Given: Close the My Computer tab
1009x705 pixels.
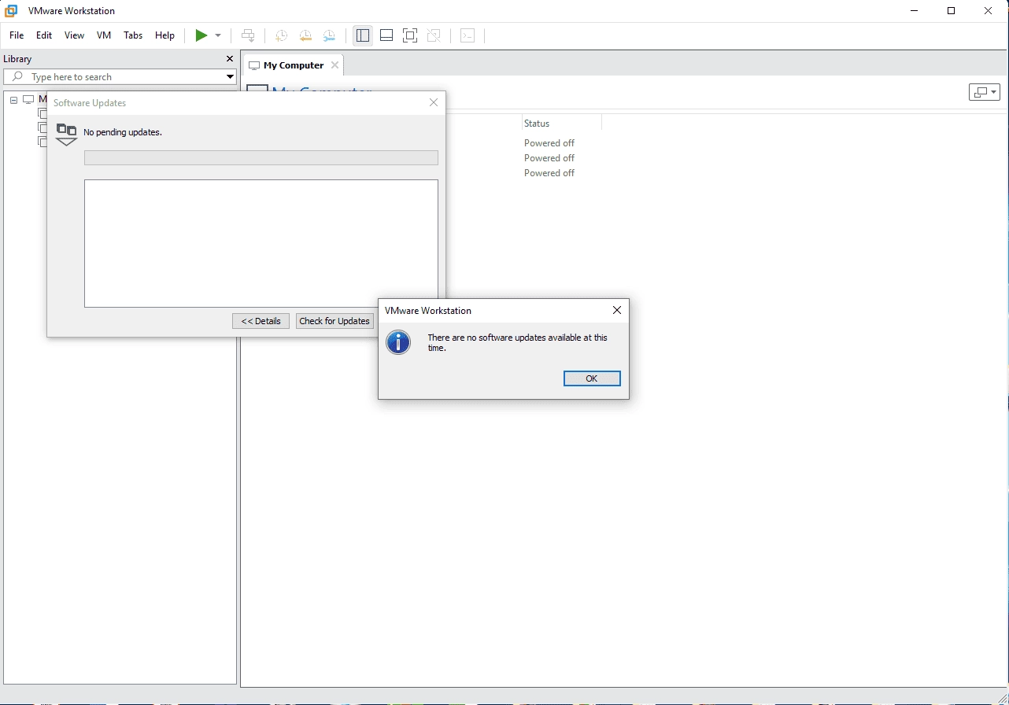Looking at the screenshot, I should click(x=334, y=65).
